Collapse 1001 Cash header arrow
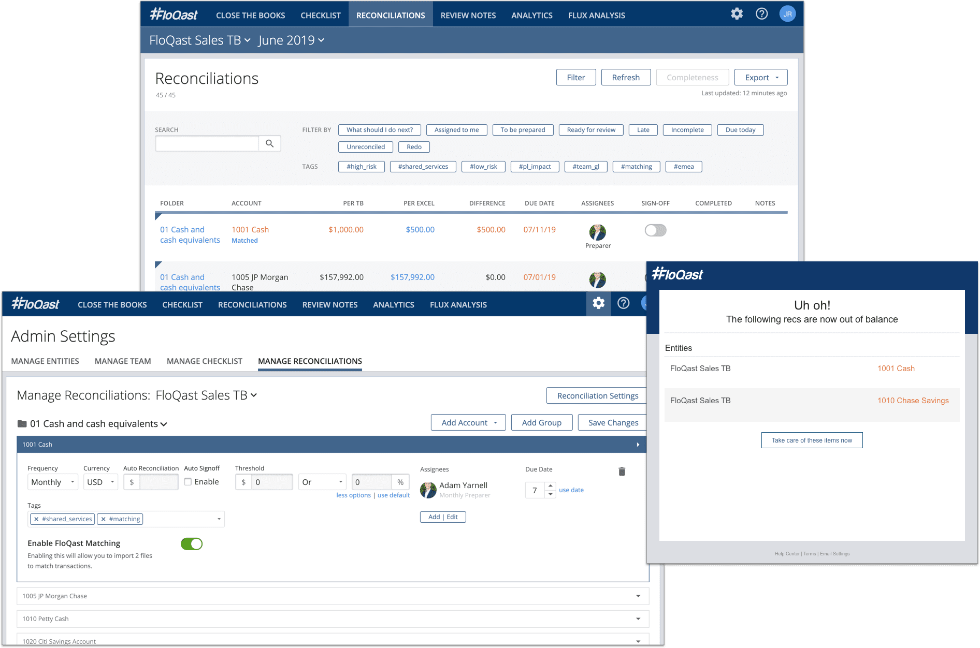980x648 pixels. coord(638,445)
